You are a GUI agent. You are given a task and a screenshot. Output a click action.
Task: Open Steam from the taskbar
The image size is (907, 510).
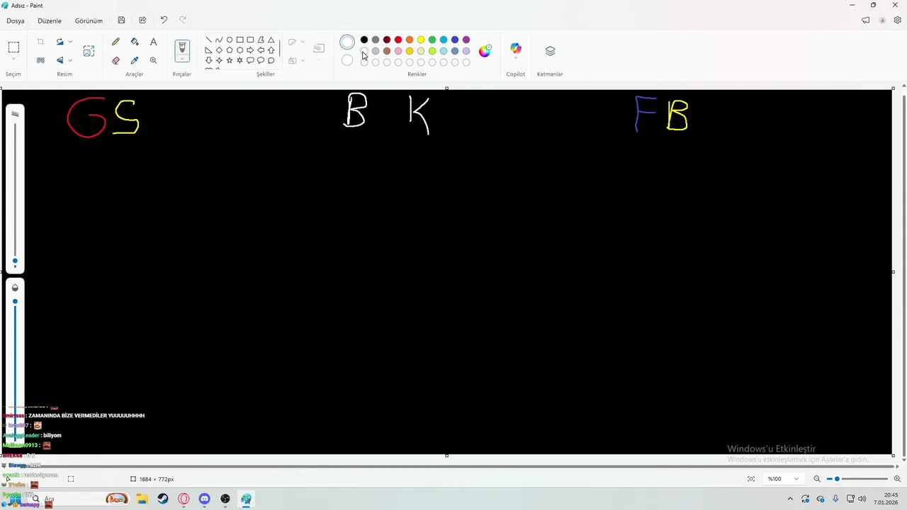163,499
